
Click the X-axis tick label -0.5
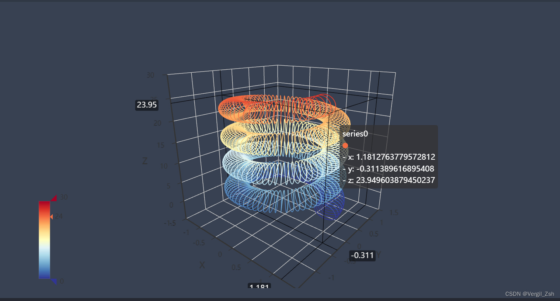click(x=199, y=243)
